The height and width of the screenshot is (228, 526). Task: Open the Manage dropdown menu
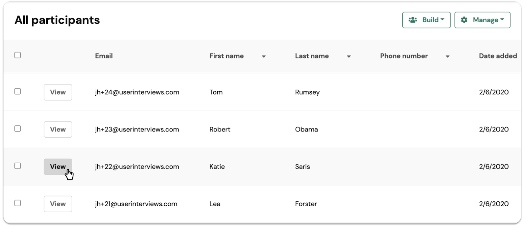pyautogui.click(x=482, y=20)
